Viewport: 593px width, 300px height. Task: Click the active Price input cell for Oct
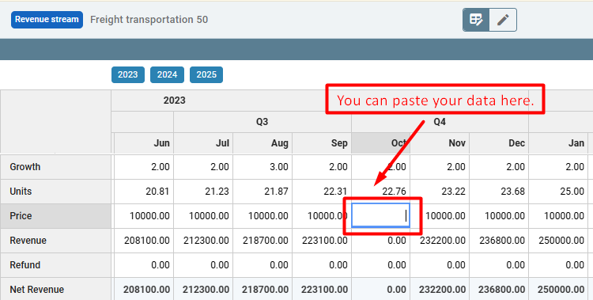(x=381, y=215)
